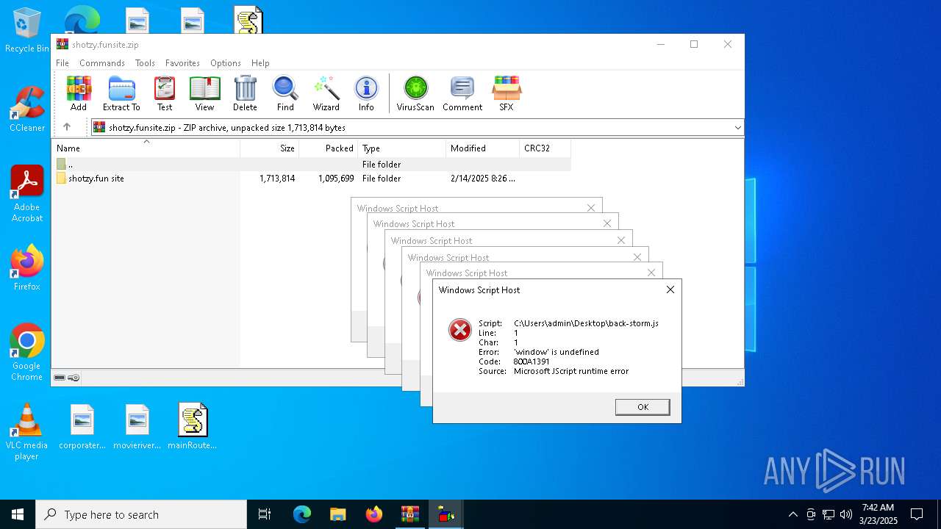Sort by the Modified column header
Viewport: 941px width, 529px height.
pos(482,148)
